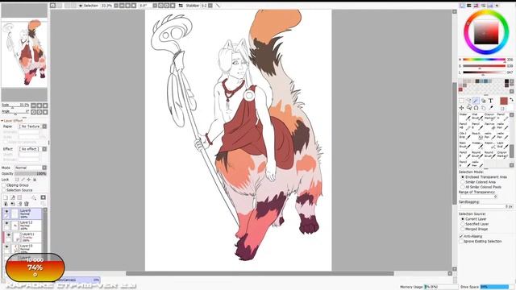This screenshot has height=290, width=516.
Task: Select the Move tool
Action: (461, 108)
